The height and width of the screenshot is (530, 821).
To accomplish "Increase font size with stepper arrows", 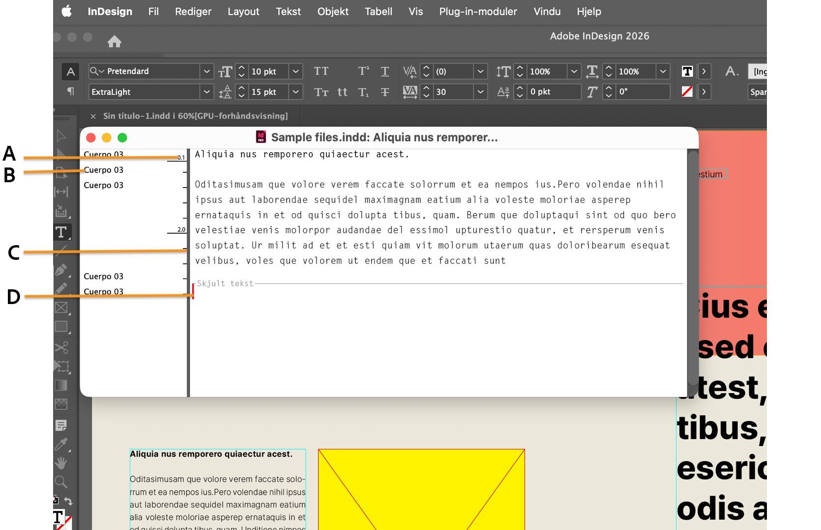I will 241,68.
